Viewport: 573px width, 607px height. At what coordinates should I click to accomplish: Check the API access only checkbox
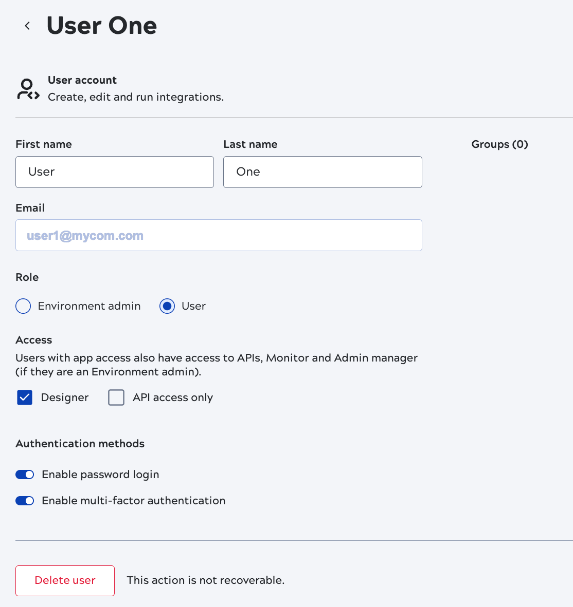116,397
